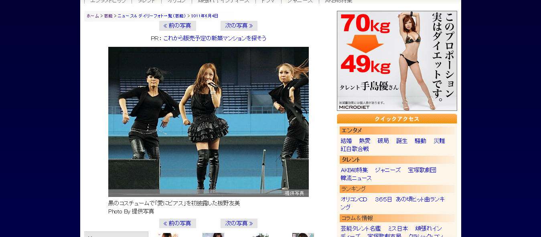Open 結婚 link under エンタメ
The height and width of the screenshot is (237, 541).
(x=346, y=141)
